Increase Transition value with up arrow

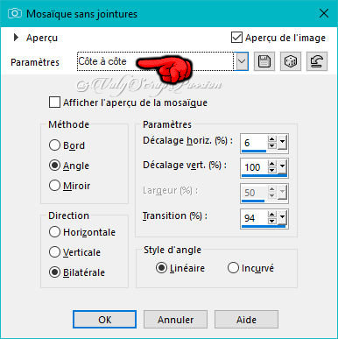tap(272, 215)
